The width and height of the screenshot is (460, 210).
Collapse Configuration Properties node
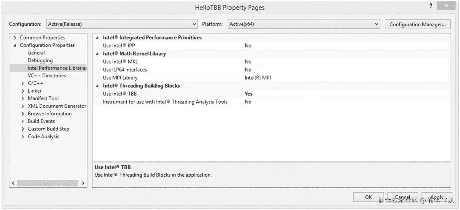tap(15, 45)
